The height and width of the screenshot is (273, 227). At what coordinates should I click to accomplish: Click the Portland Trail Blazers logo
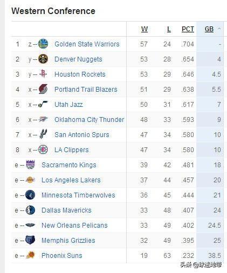point(43,89)
